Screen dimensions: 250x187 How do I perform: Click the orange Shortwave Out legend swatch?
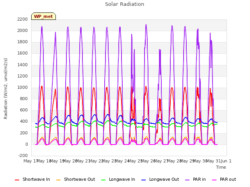coord(58,180)
